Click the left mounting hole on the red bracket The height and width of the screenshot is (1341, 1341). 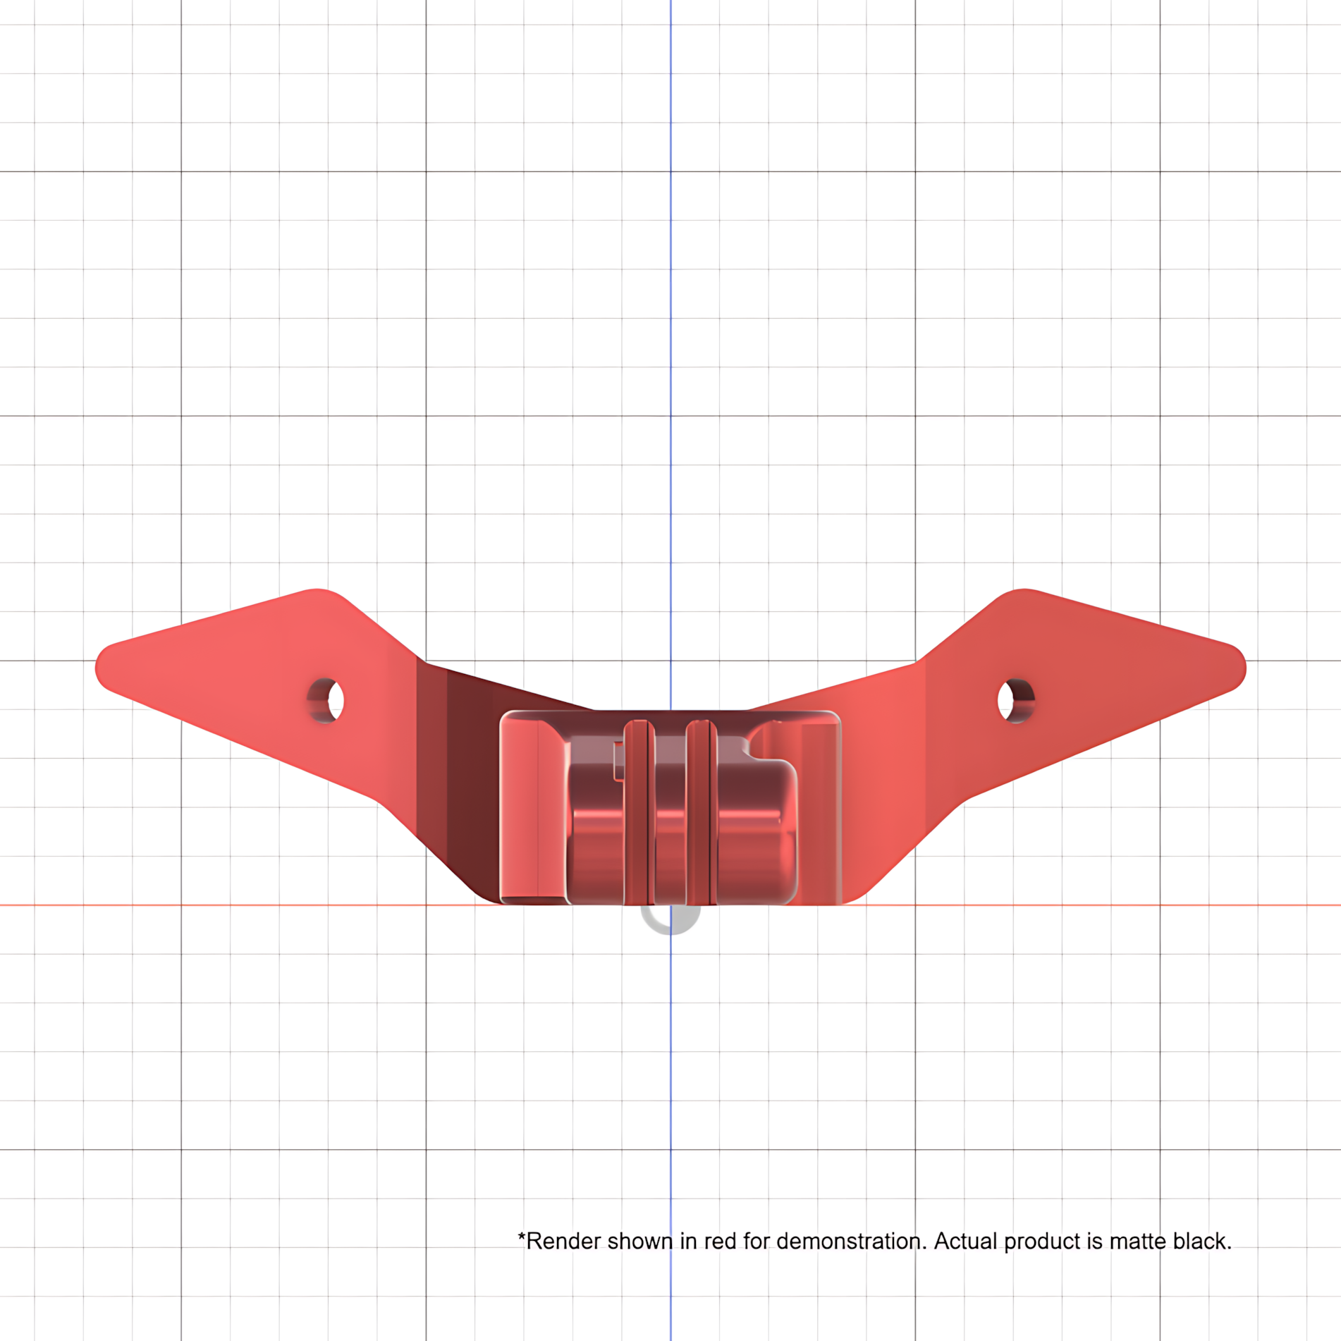point(326,700)
